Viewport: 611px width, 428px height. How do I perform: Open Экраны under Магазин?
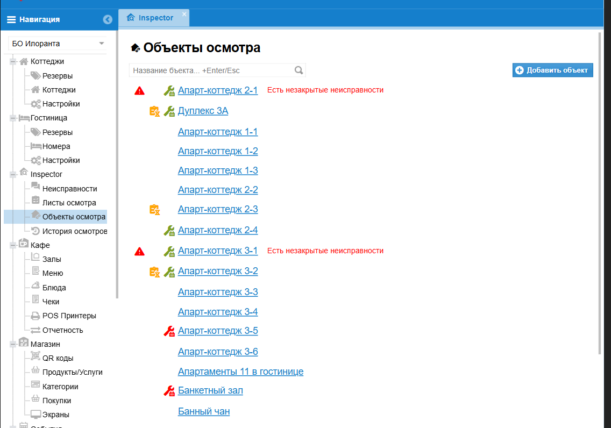tap(56, 415)
